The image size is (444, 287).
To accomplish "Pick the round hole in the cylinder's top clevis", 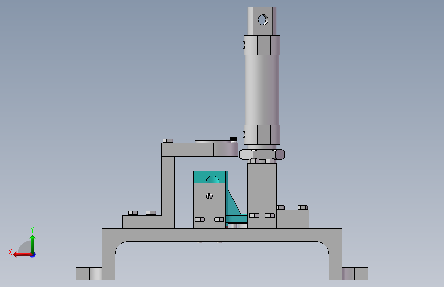I will (263, 20).
